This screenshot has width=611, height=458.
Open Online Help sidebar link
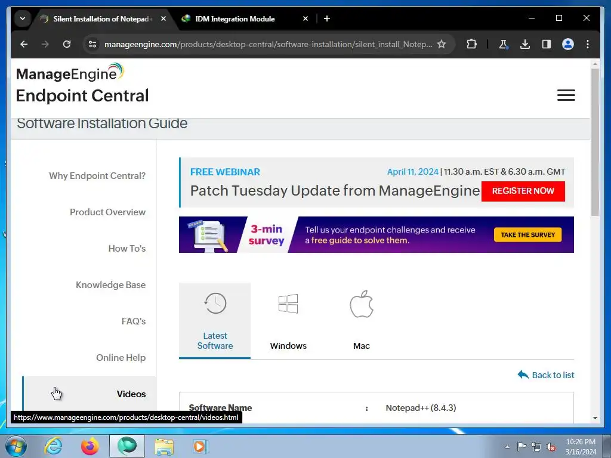coord(121,358)
